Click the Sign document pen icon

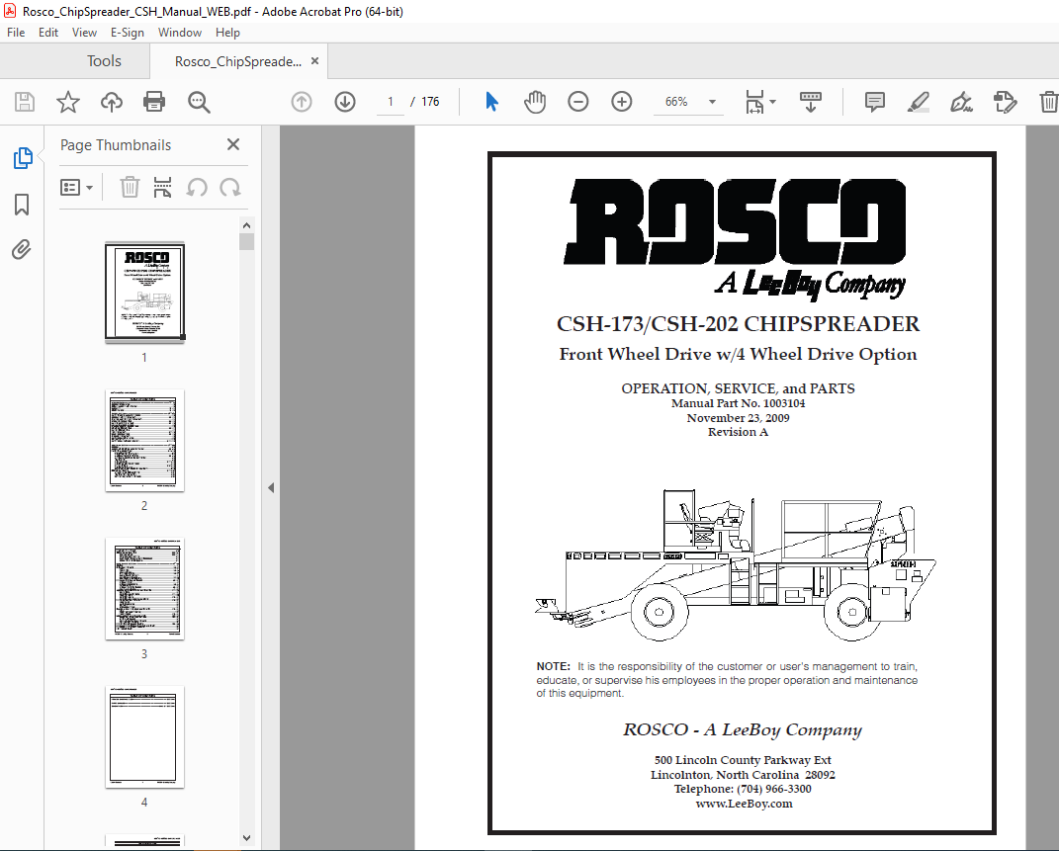tap(961, 102)
